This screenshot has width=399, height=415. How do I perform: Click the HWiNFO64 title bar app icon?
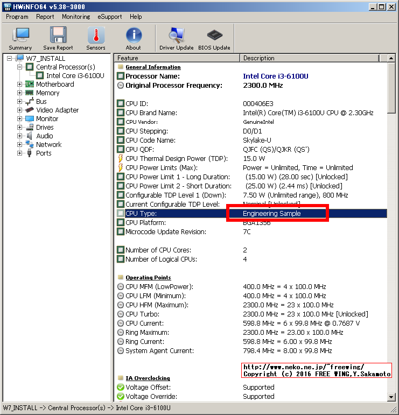tap(8, 6)
